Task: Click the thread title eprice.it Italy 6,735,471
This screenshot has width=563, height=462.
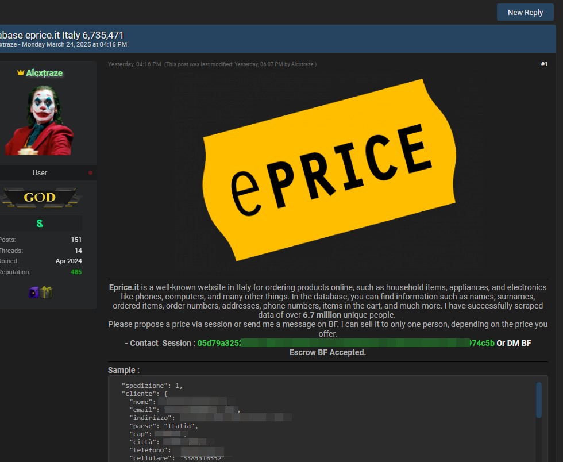Action: click(62, 35)
